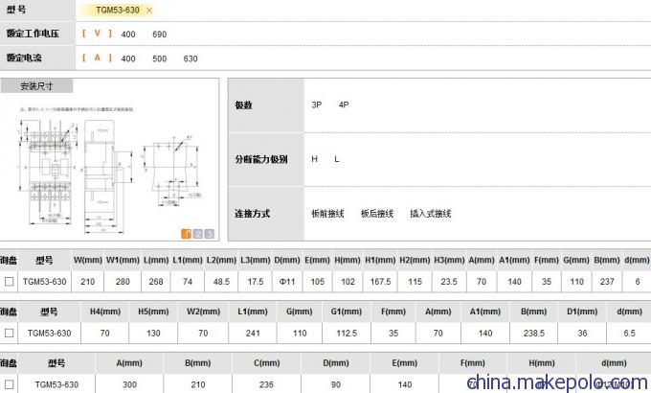The height and width of the screenshot is (393, 651).
Task: Click the H1(mm) value 167.5
Action: point(380,282)
